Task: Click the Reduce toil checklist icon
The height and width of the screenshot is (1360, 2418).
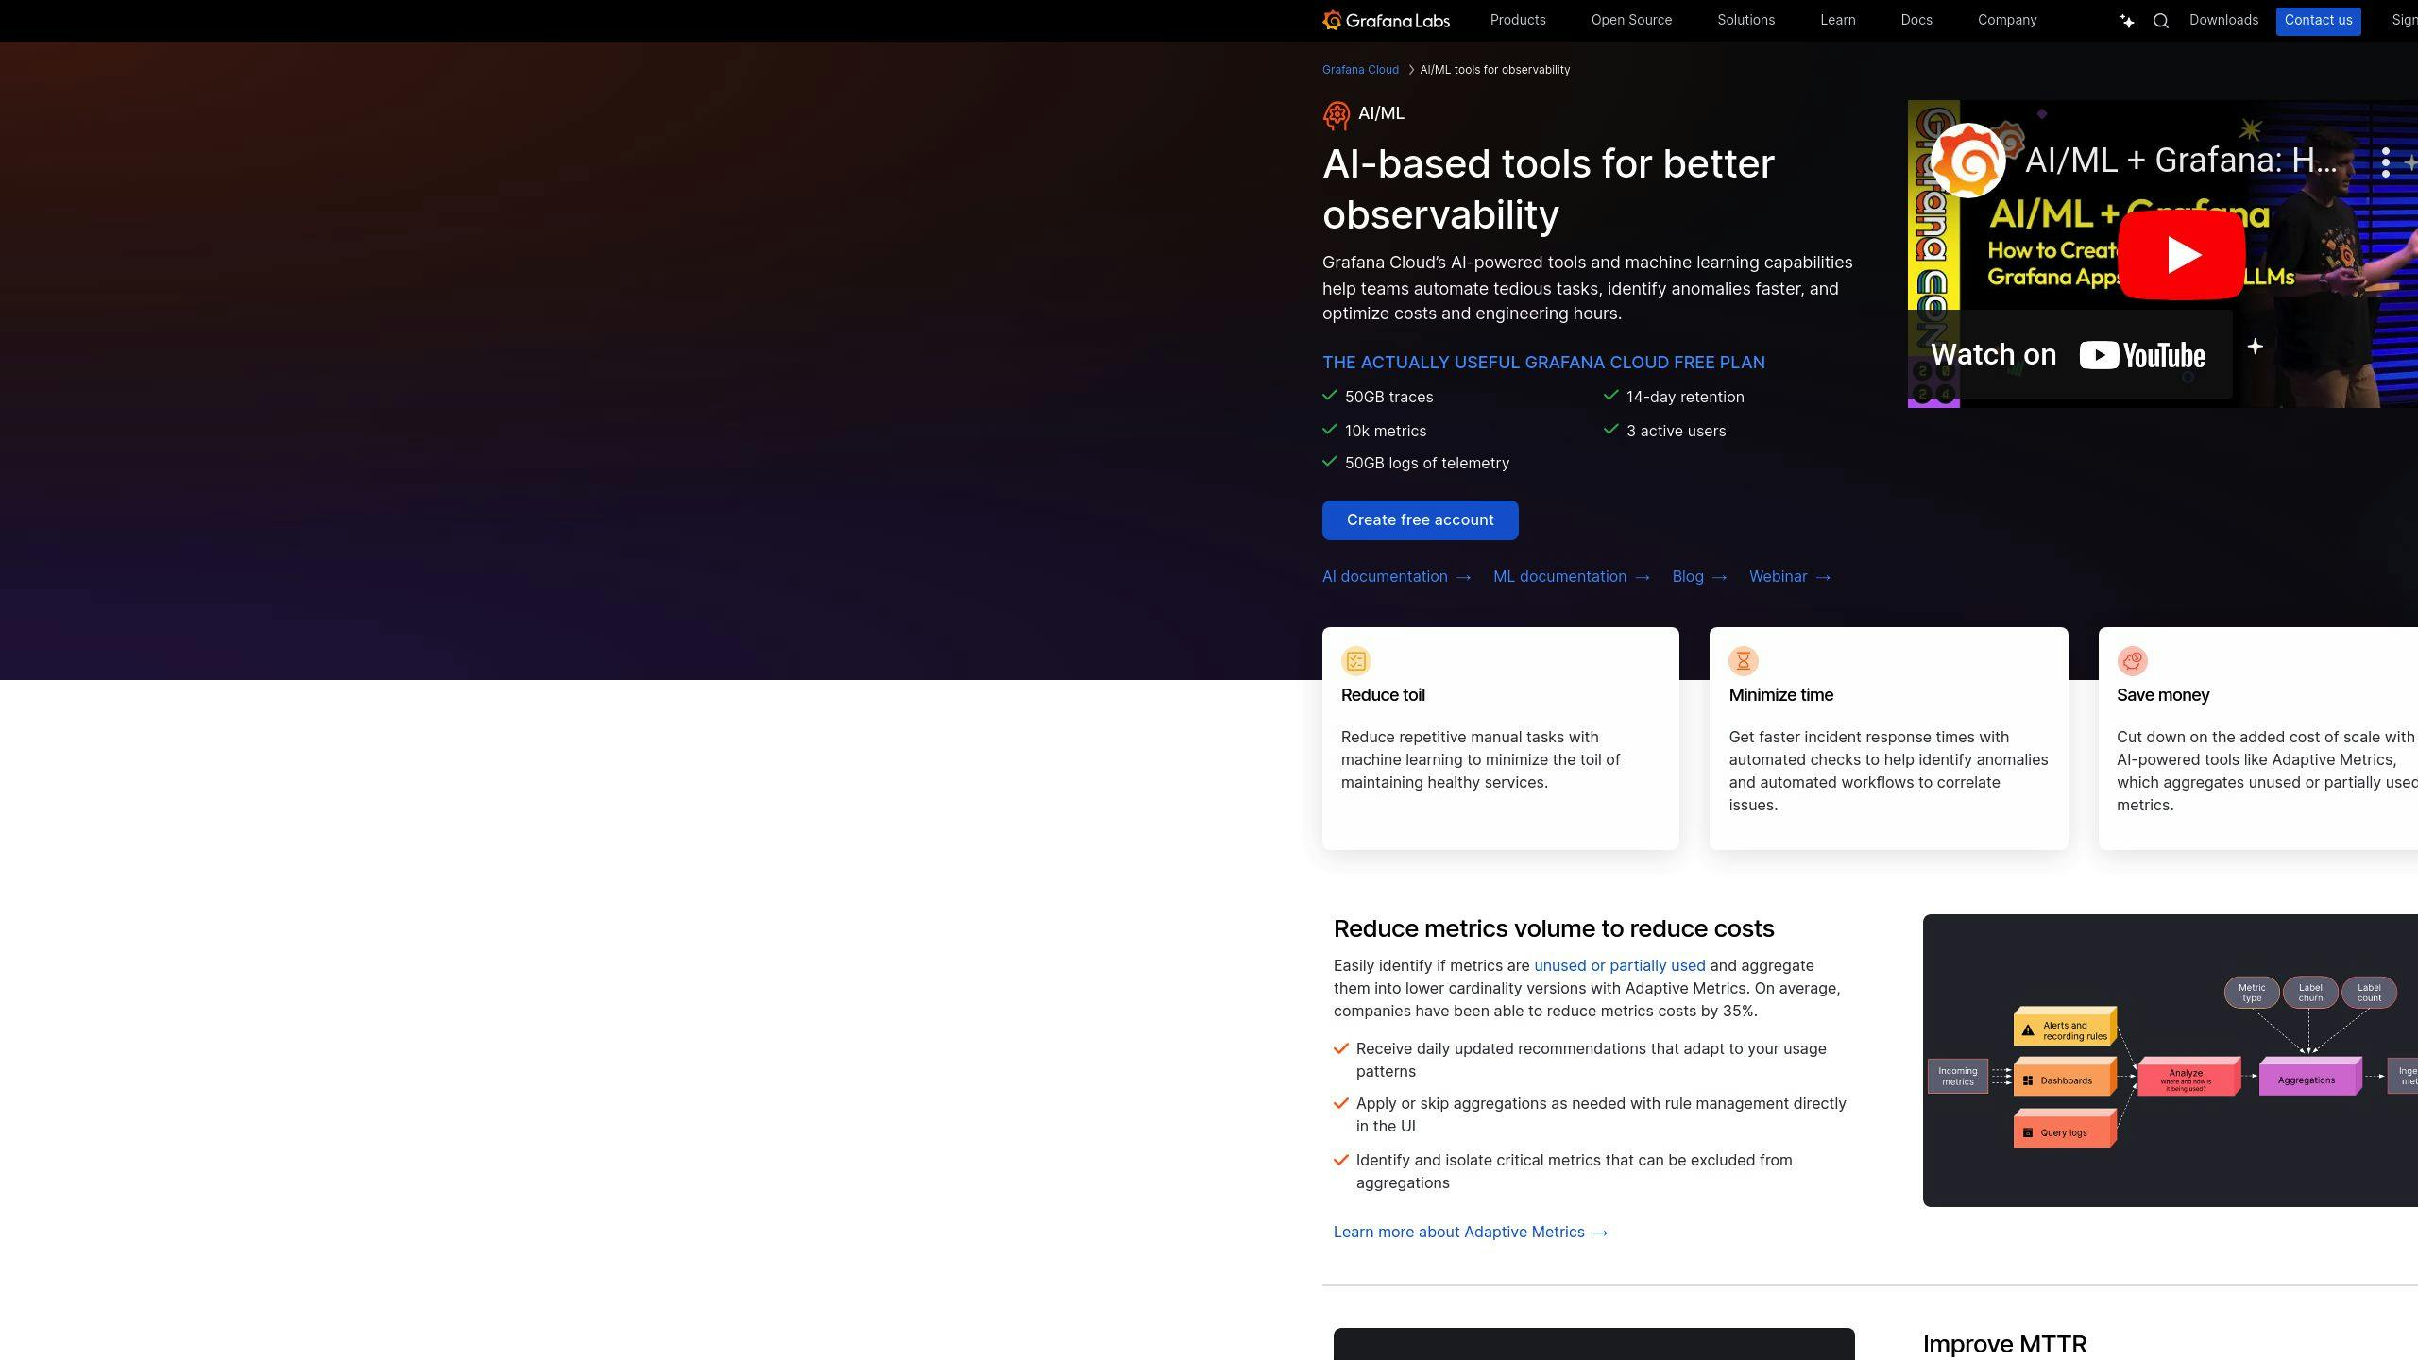Action: [x=1356, y=661]
